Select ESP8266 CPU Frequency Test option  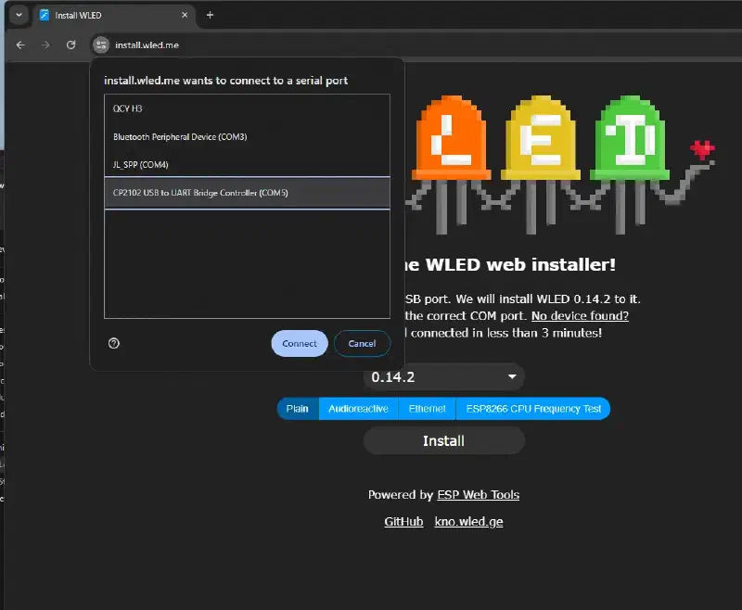[533, 409]
